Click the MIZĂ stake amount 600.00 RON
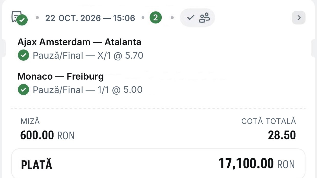Viewport: 317px width, 178px height. coord(47,135)
